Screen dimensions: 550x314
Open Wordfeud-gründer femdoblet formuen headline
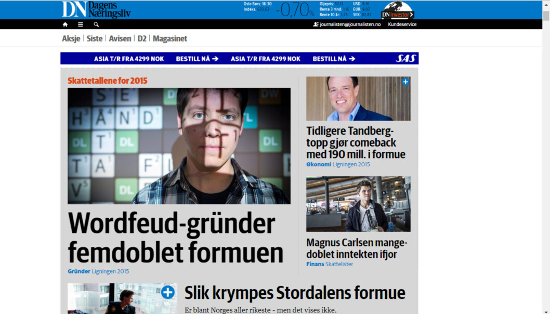[x=175, y=238]
